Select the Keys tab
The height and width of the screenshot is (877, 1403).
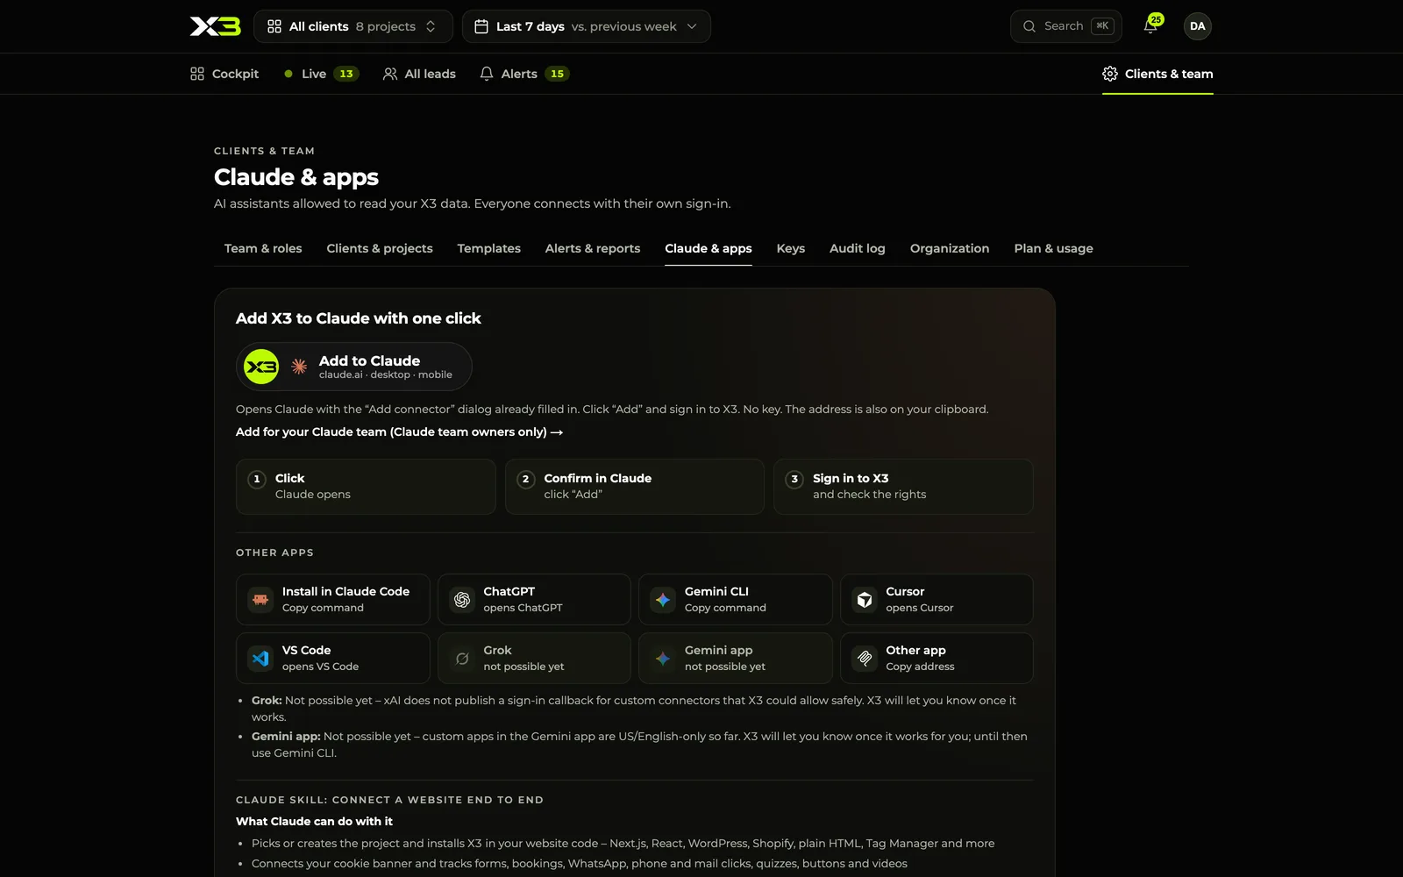790,248
